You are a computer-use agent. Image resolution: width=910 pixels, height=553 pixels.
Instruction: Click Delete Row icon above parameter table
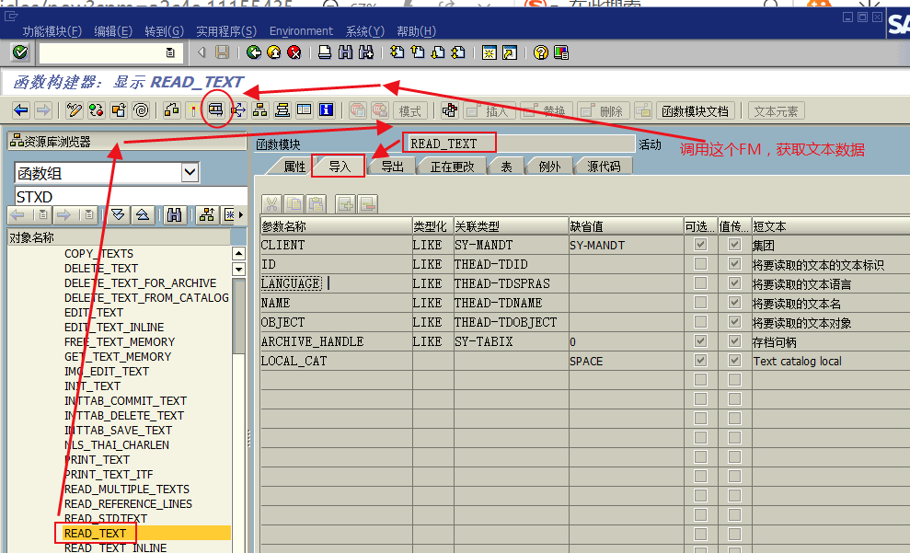[x=367, y=203]
